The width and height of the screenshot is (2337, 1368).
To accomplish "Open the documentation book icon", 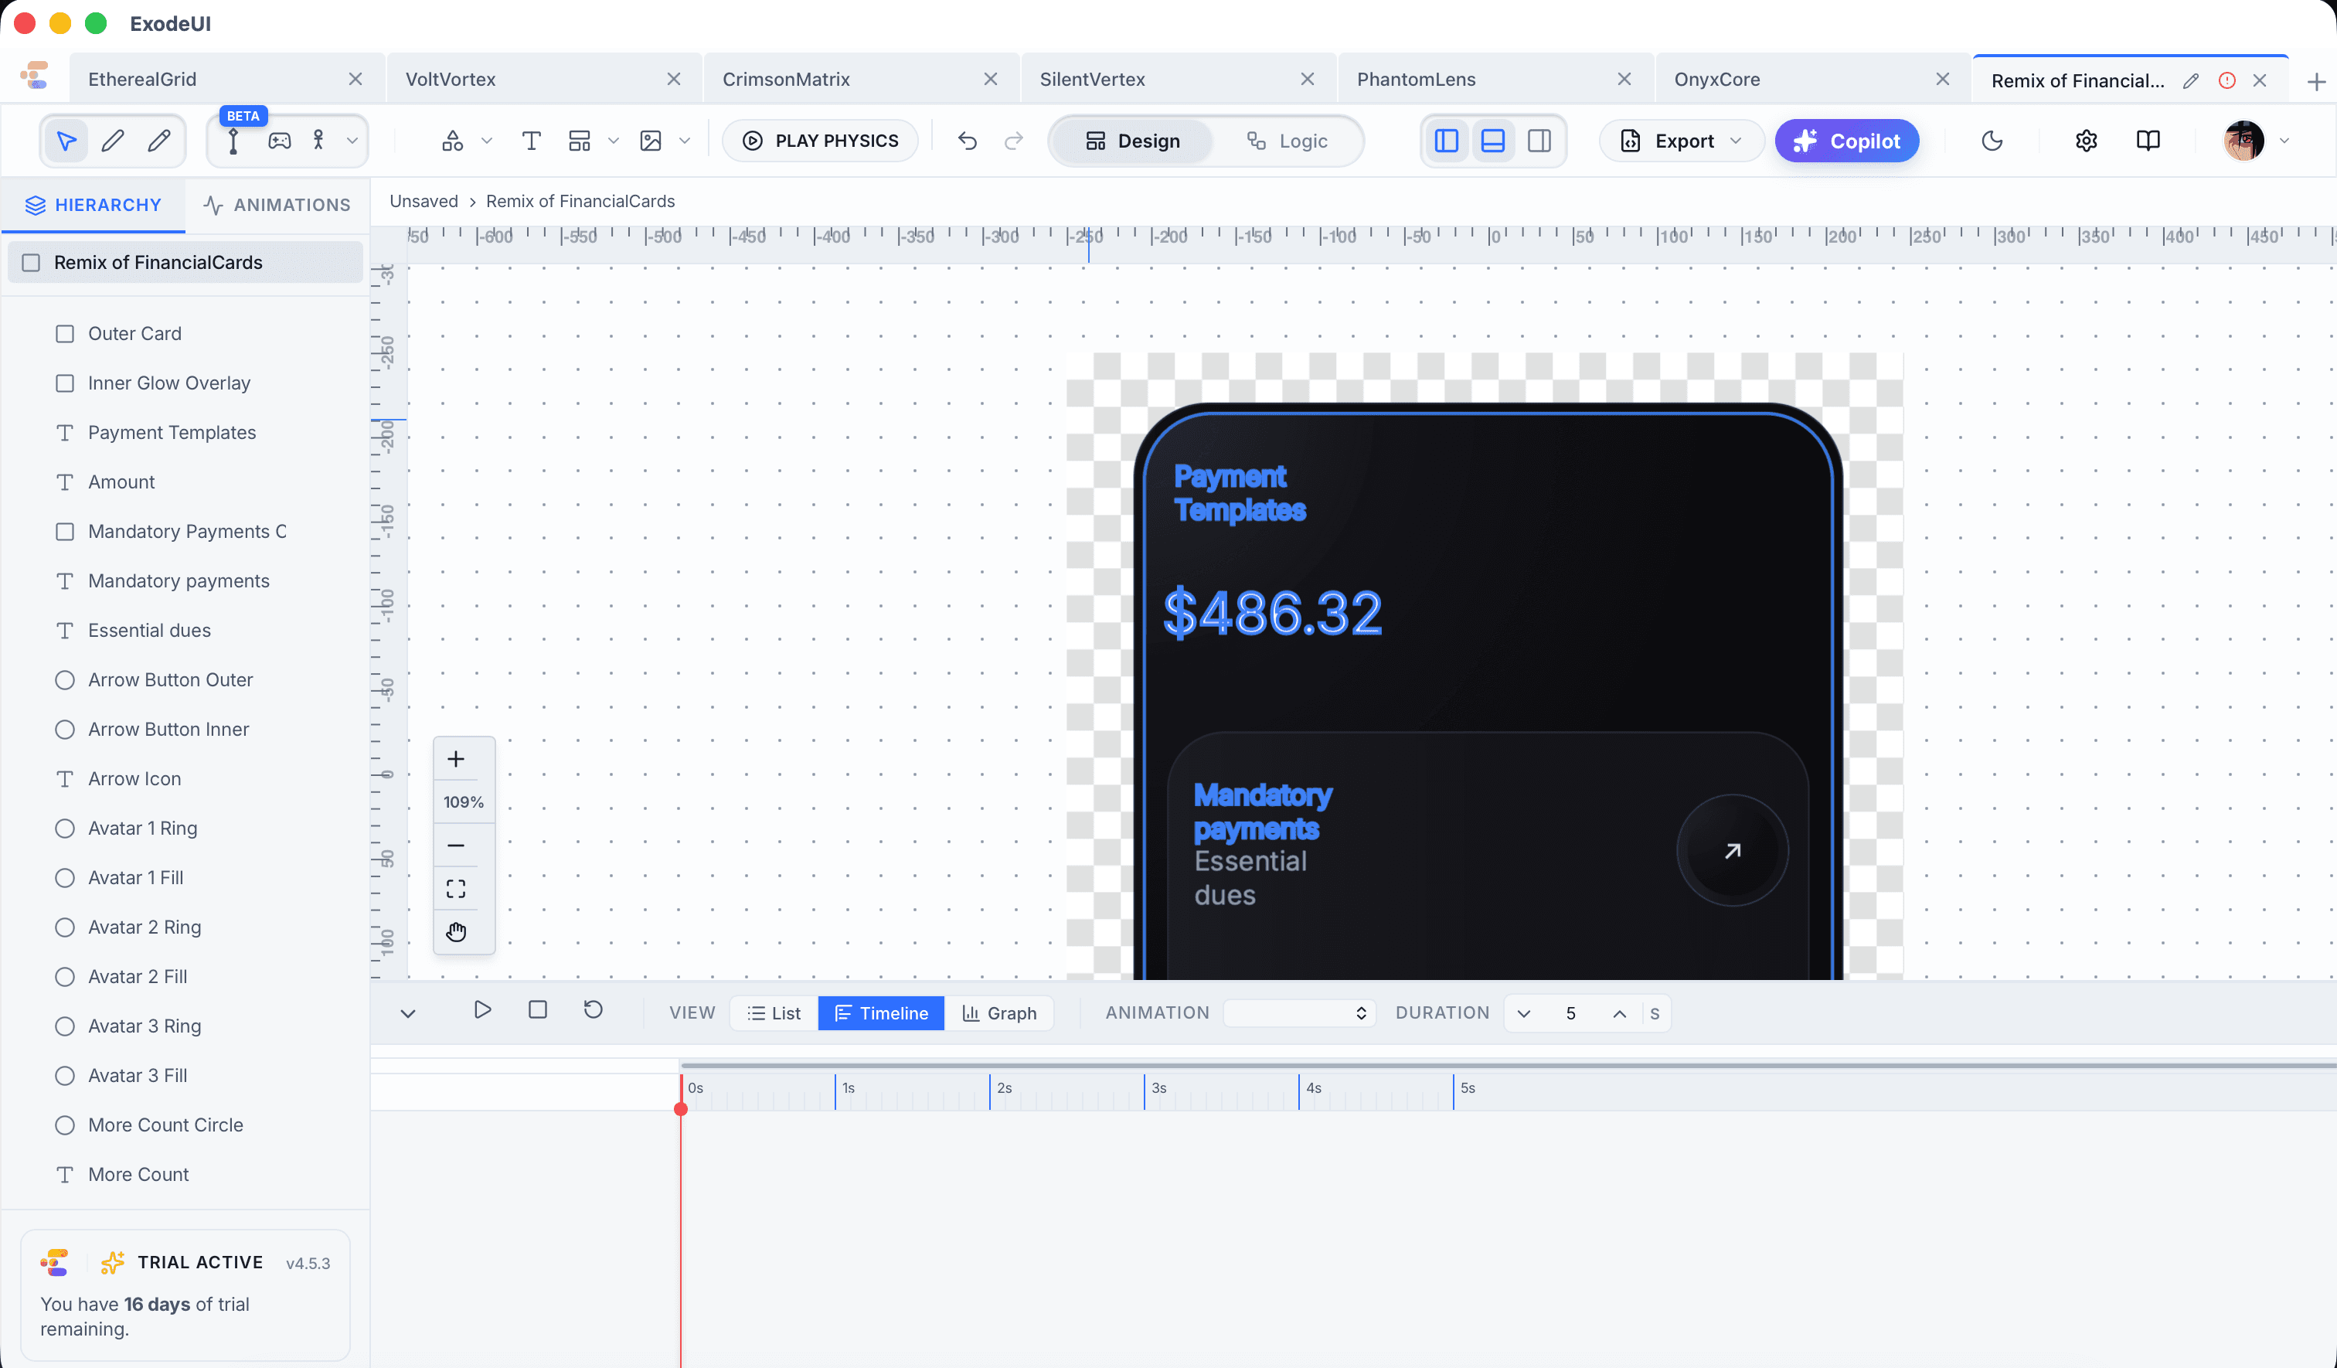I will [x=2148, y=140].
